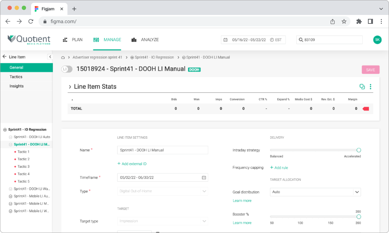This screenshot has width=389, height=233.
Task: Open the browser extensions puzzle icon
Action: click(359, 21)
